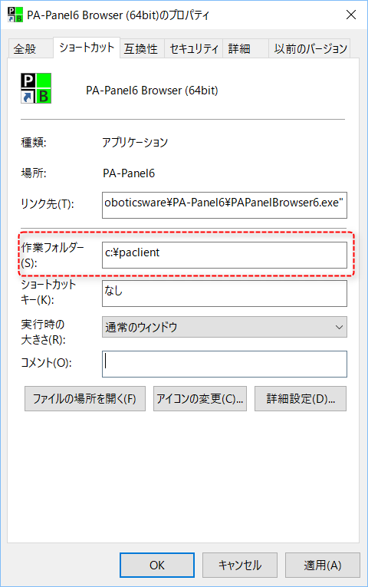The image size is (368, 587).
Task: Click ファイルの場所を開く button
Action: pos(85,399)
